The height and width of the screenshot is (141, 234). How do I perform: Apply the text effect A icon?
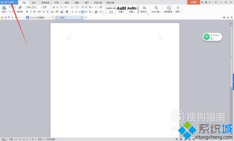(x=52, y=12)
